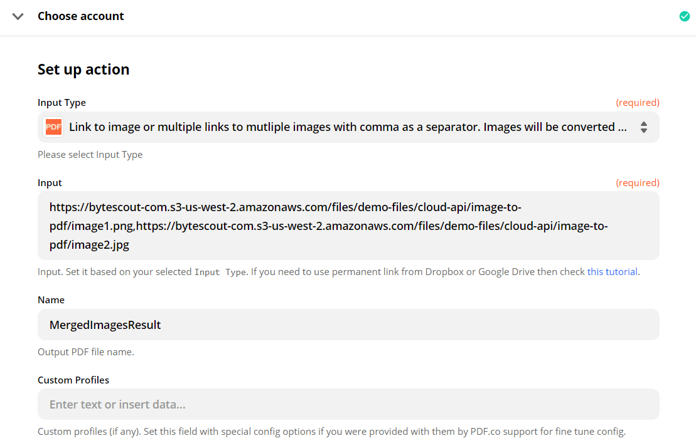Click the Choose account header label
The height and width of the screenshot is (448, 696).
click(x=80, y=16)
